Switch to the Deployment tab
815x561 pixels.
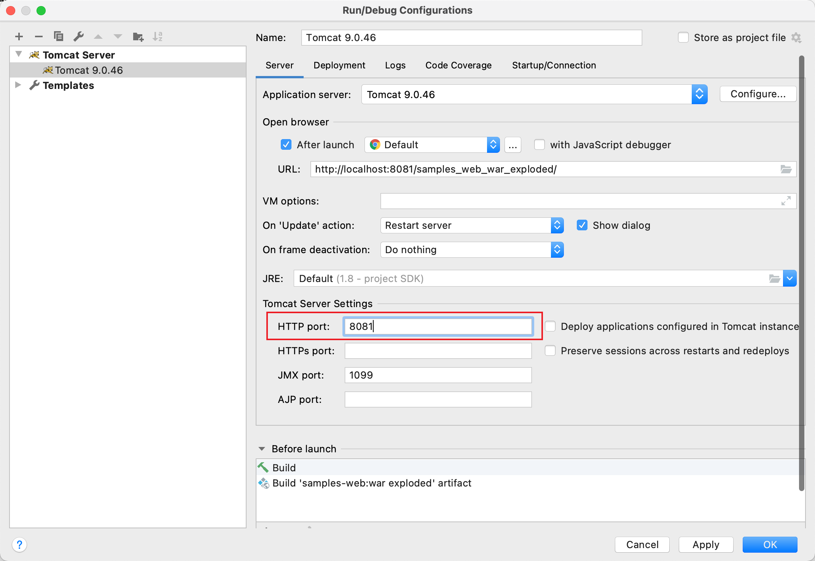point(339,65)
